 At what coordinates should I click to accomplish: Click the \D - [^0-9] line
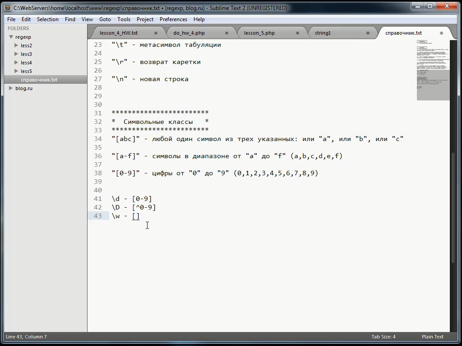click(134, 207)
